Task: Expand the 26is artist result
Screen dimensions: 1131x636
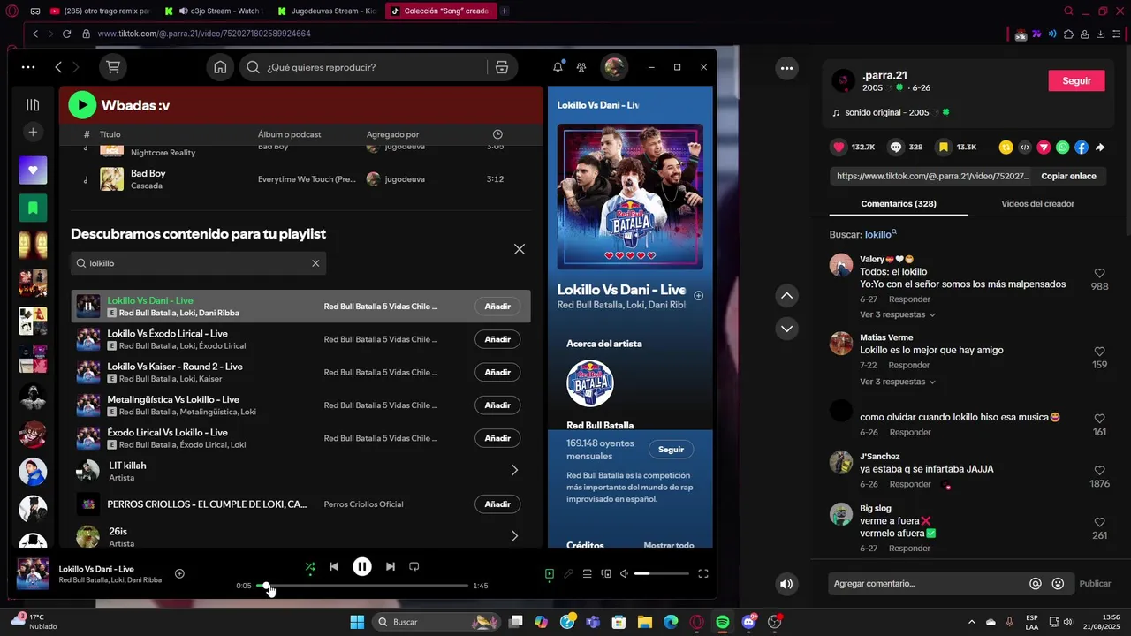Action: coord(514,536)
